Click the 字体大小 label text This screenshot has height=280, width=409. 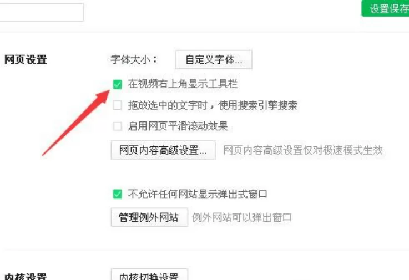click(x=134, y=60)
